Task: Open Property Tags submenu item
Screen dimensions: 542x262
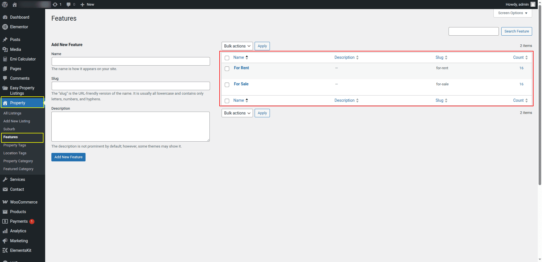Action: pyautogui.click(x=15, y=145)
